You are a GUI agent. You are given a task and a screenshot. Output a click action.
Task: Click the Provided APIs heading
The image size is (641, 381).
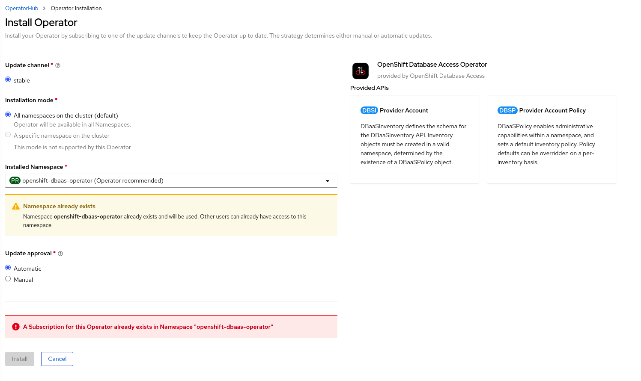(370, 88)
